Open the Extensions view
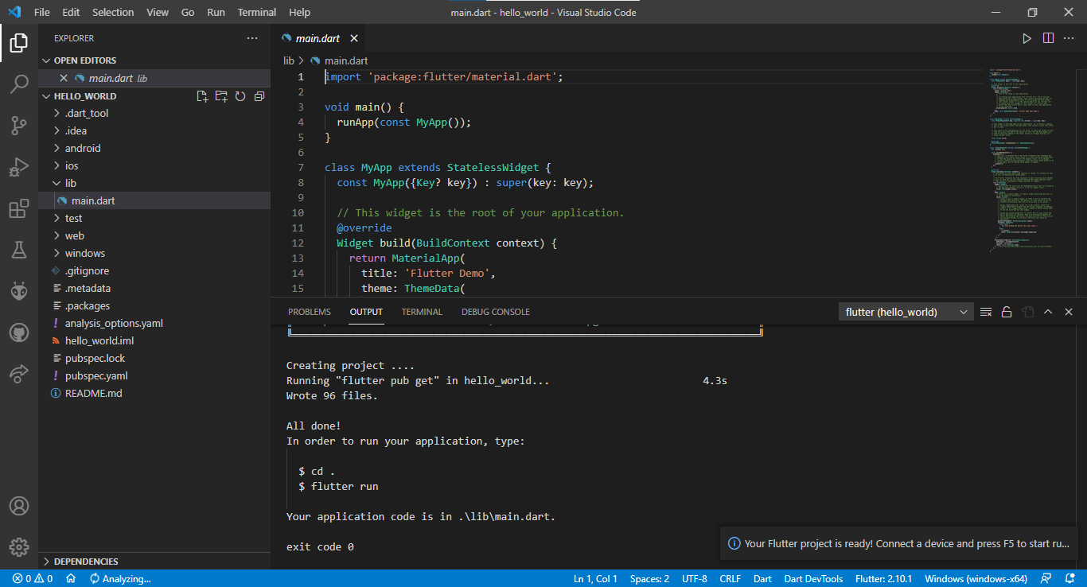 [19, 208]
